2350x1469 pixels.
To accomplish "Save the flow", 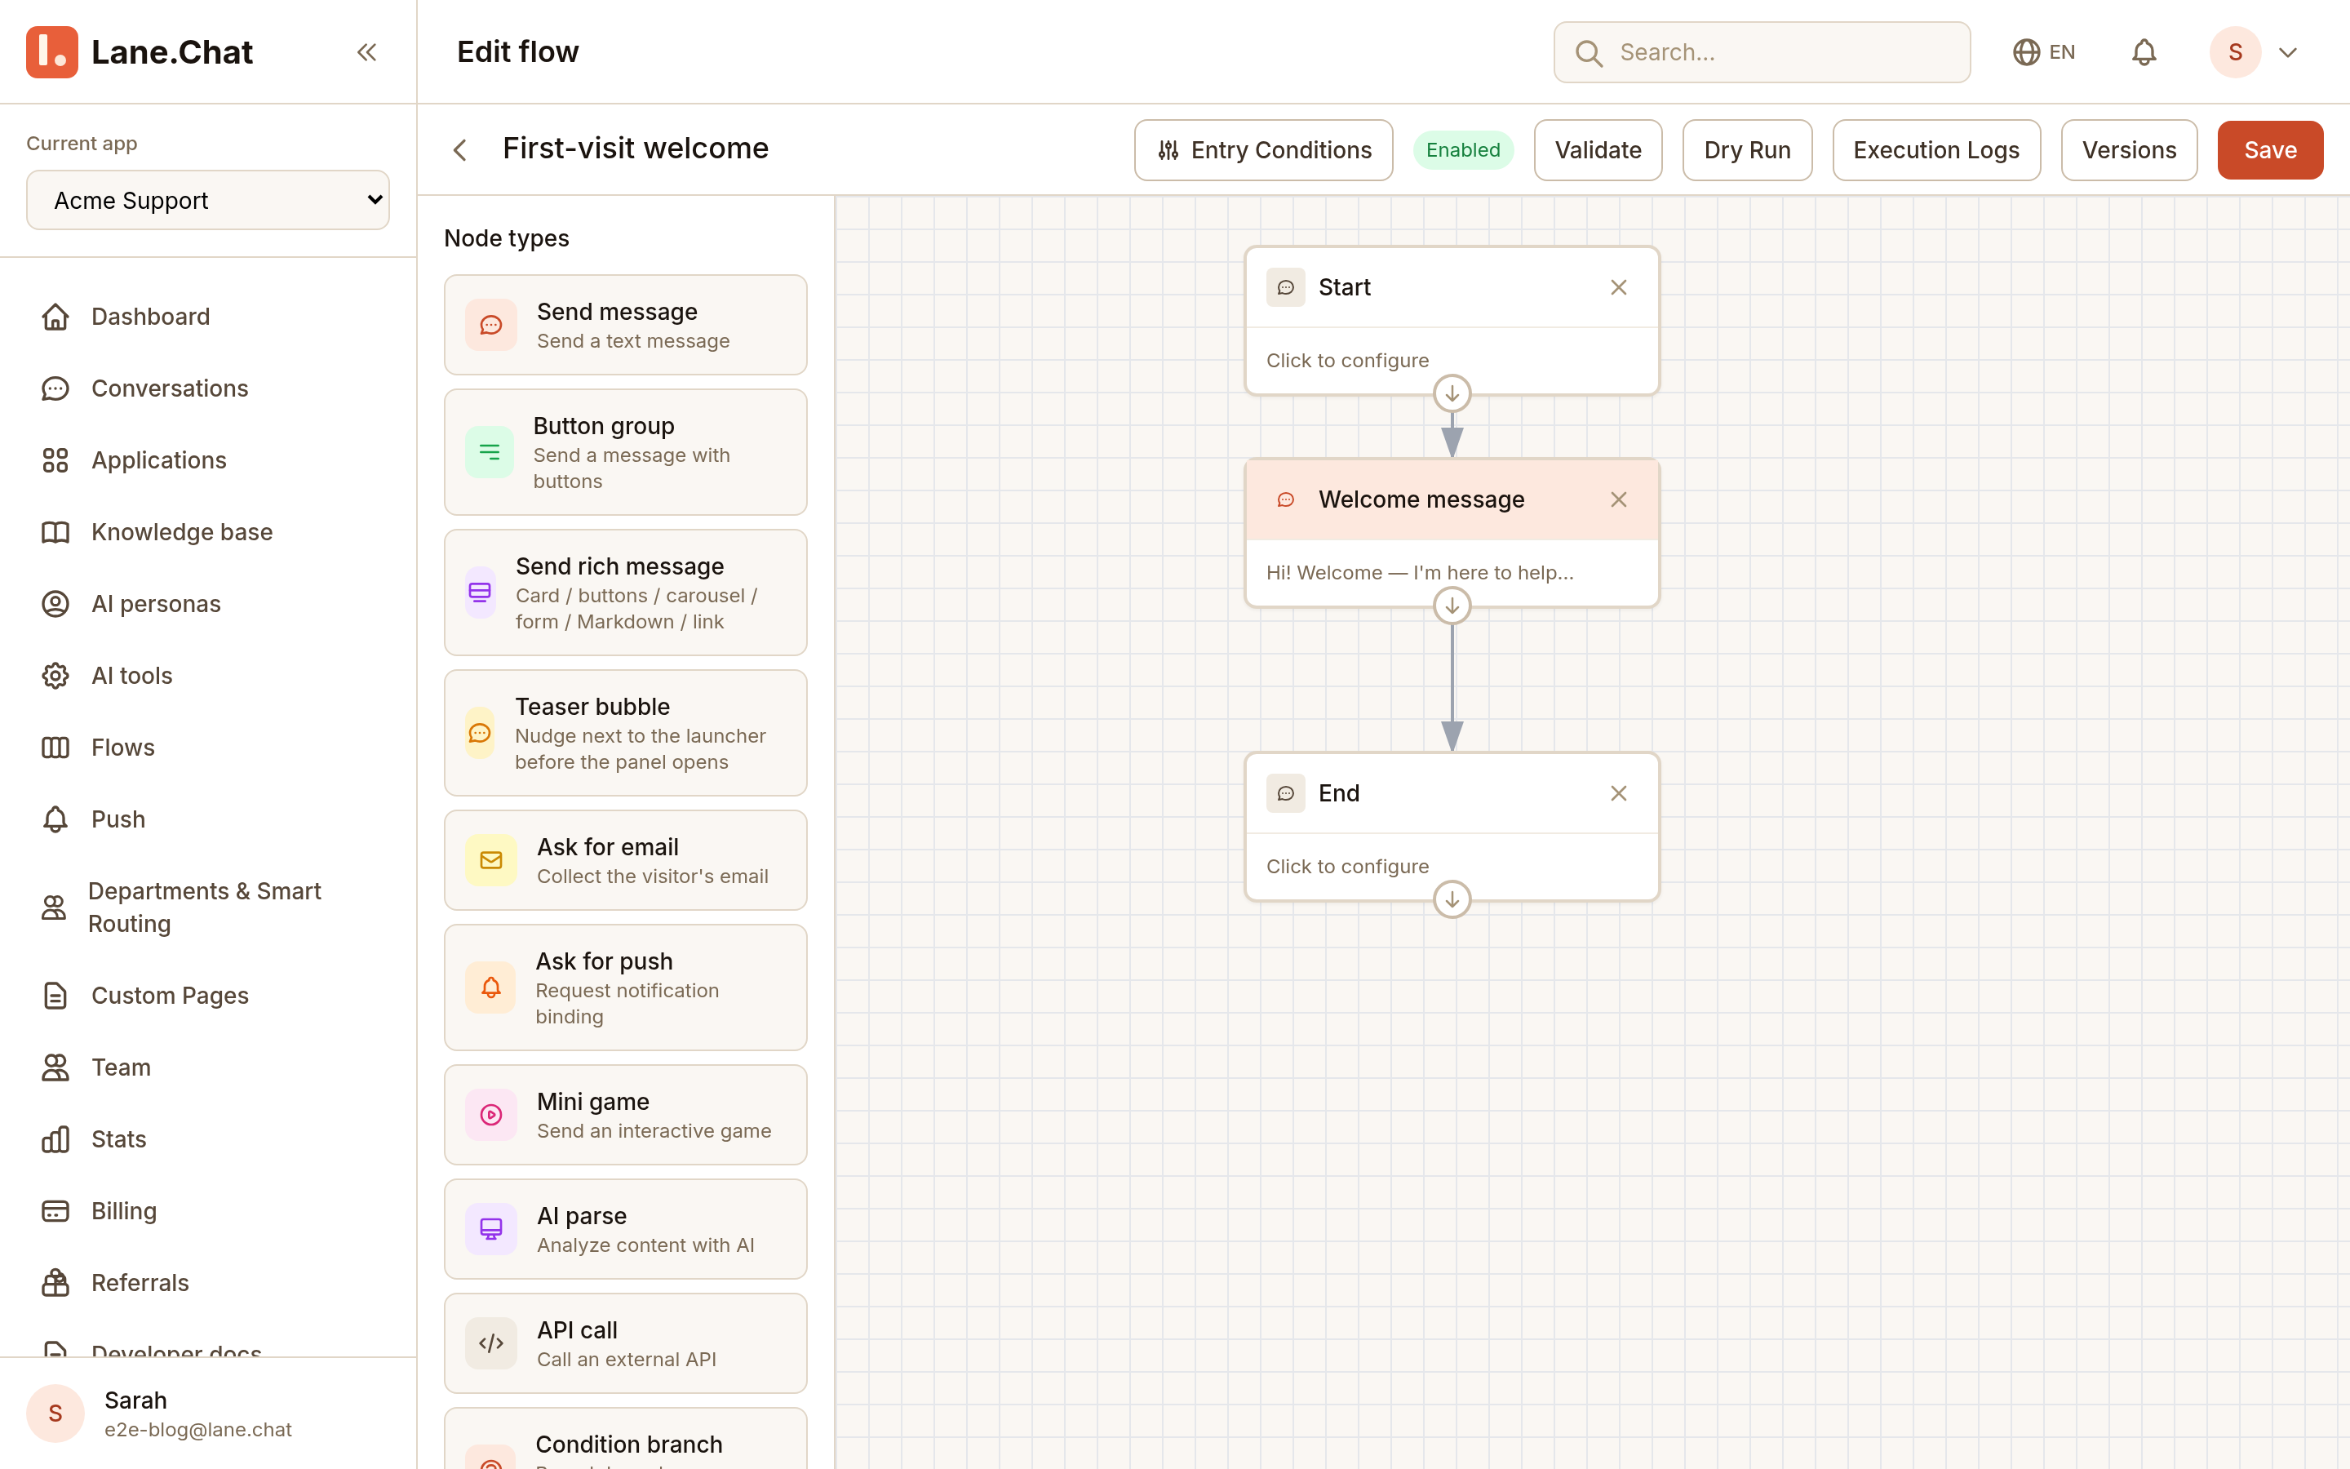I will (x=2269, y=151).
